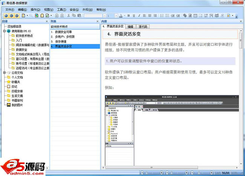The width and height of the screenshot is (245, 176).
Task: Click the rightmost zoom slider plus button
Action: [211, 173]
